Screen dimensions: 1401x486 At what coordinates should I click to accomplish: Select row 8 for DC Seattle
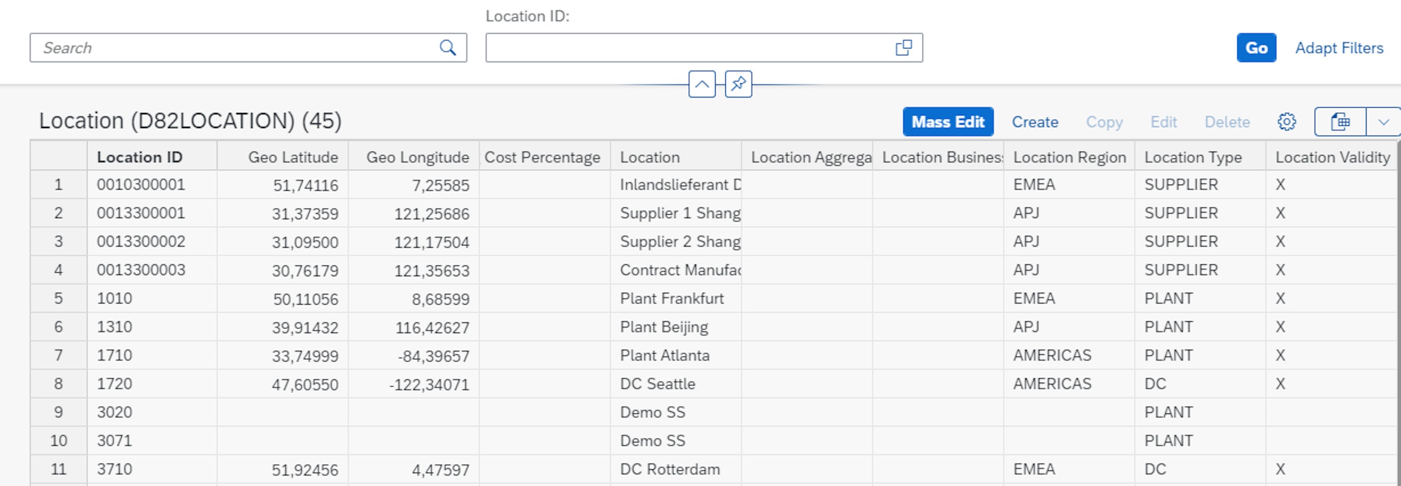coord(58,383)
